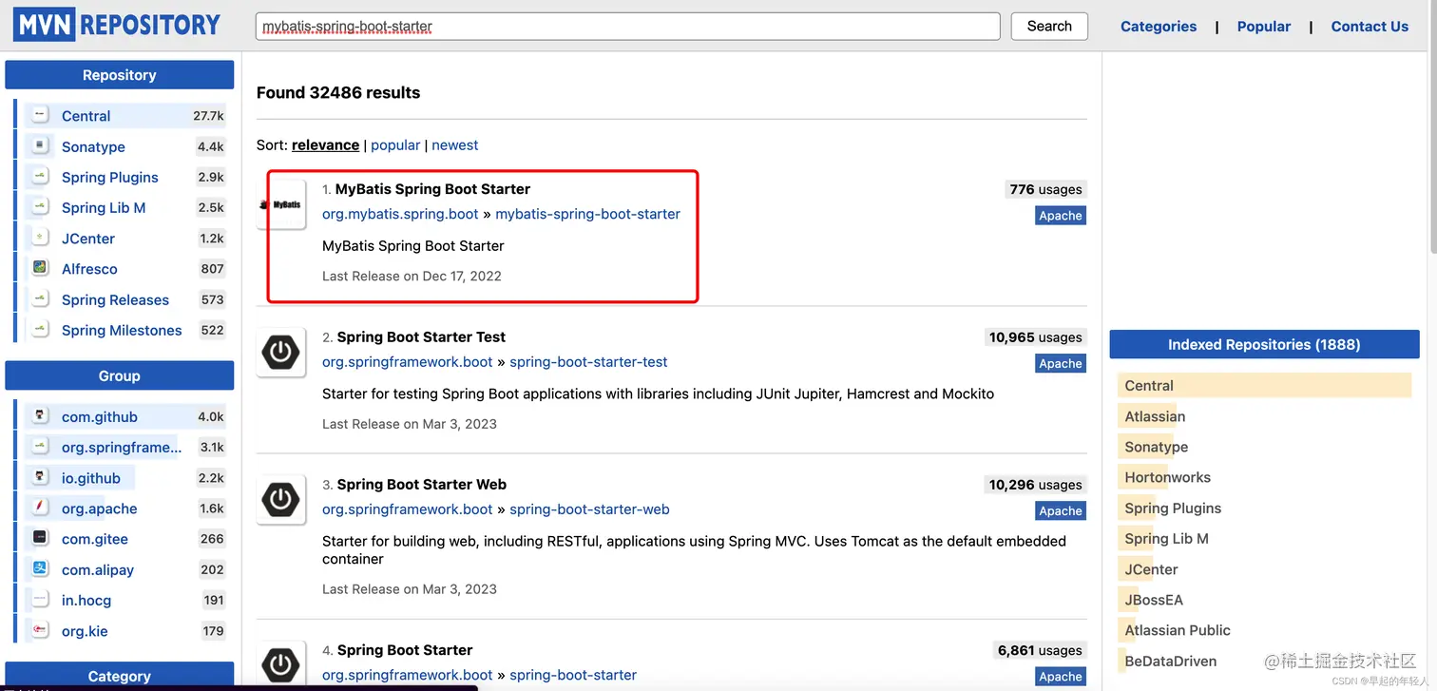The image size is (1437, 691).
Task: Click the 10,296 usages badge
Action: coord(1035,485)
